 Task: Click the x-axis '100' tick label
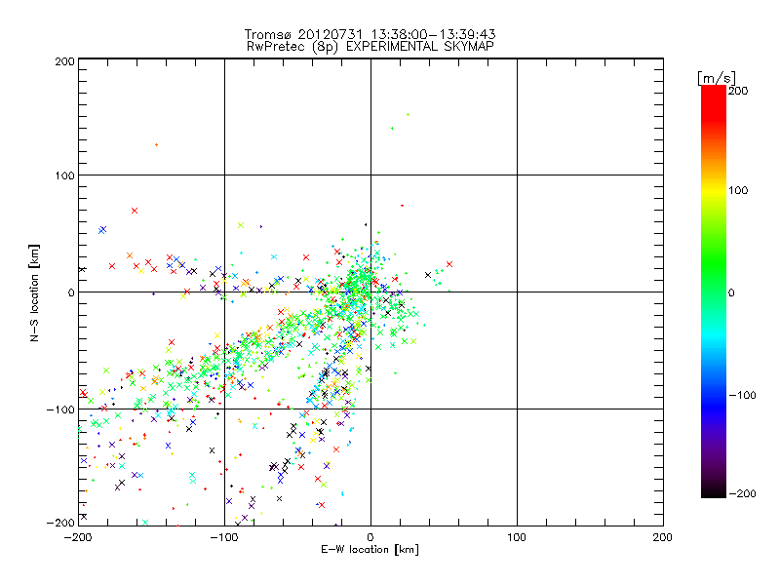[517, 537]
